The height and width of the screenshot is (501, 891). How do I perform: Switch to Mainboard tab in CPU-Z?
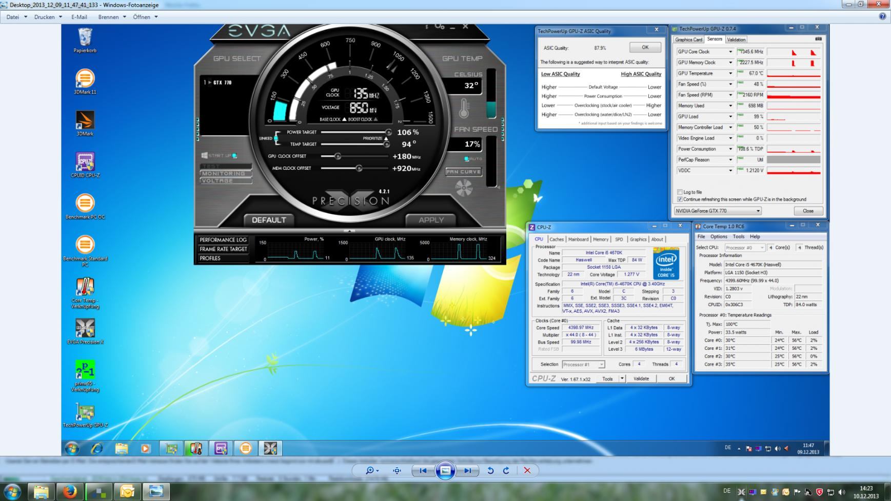tap(578, 239)
